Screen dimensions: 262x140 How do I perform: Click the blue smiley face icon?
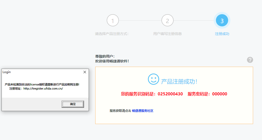(x=153, y=79)
